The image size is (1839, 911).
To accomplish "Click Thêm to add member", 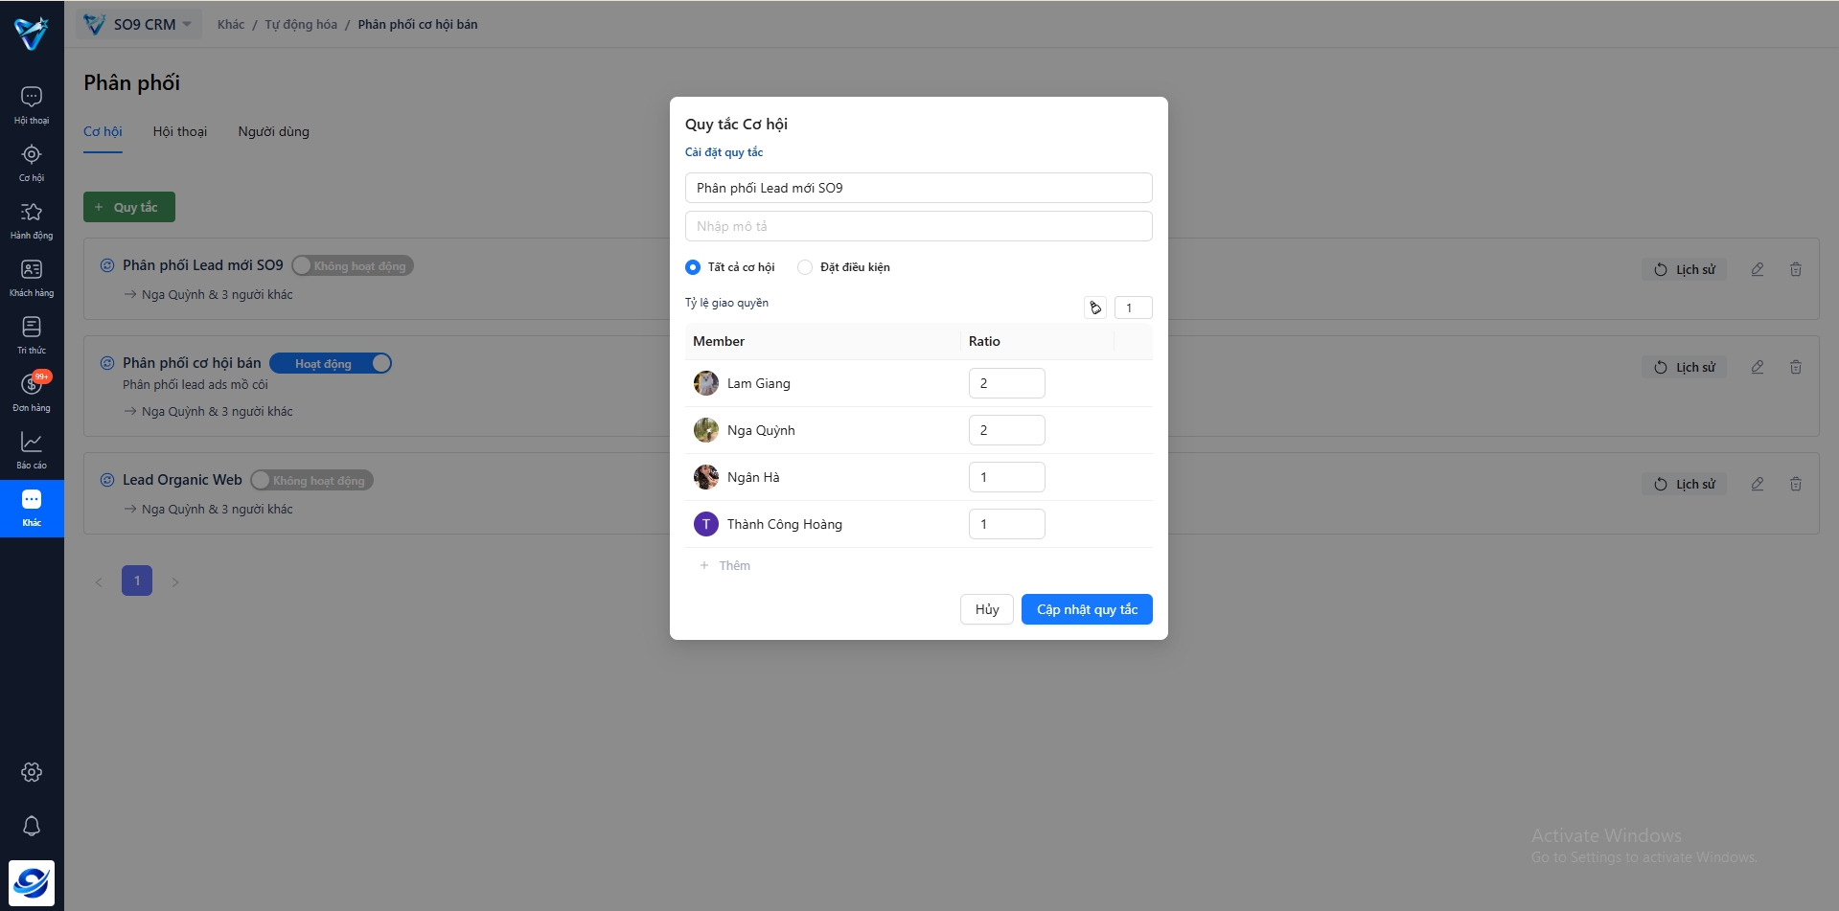I will [x=725, y=565].
